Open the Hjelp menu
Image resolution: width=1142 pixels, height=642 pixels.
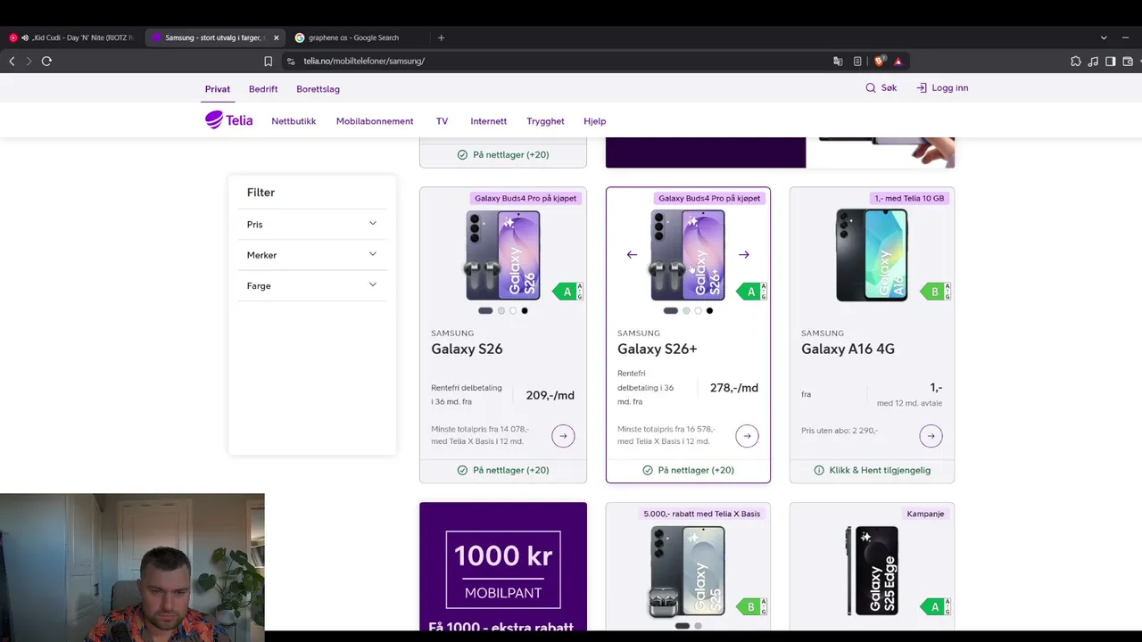click(594, 121)
